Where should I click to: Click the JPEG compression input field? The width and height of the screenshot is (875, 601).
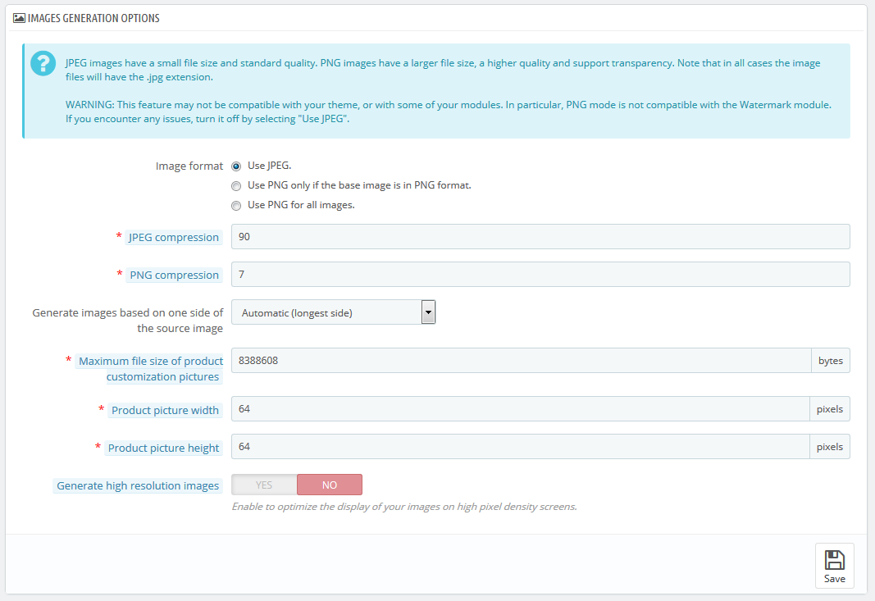coord(540,237)
